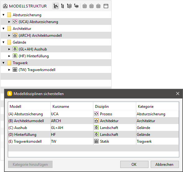Click the first greyed-out package icon
This screenshot has width=183, height=172.
(x=85, y=6)
